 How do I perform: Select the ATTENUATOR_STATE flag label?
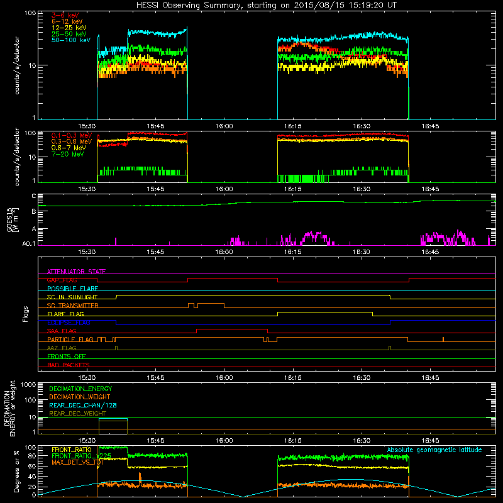pyautogui.click(x=76, y=272)
